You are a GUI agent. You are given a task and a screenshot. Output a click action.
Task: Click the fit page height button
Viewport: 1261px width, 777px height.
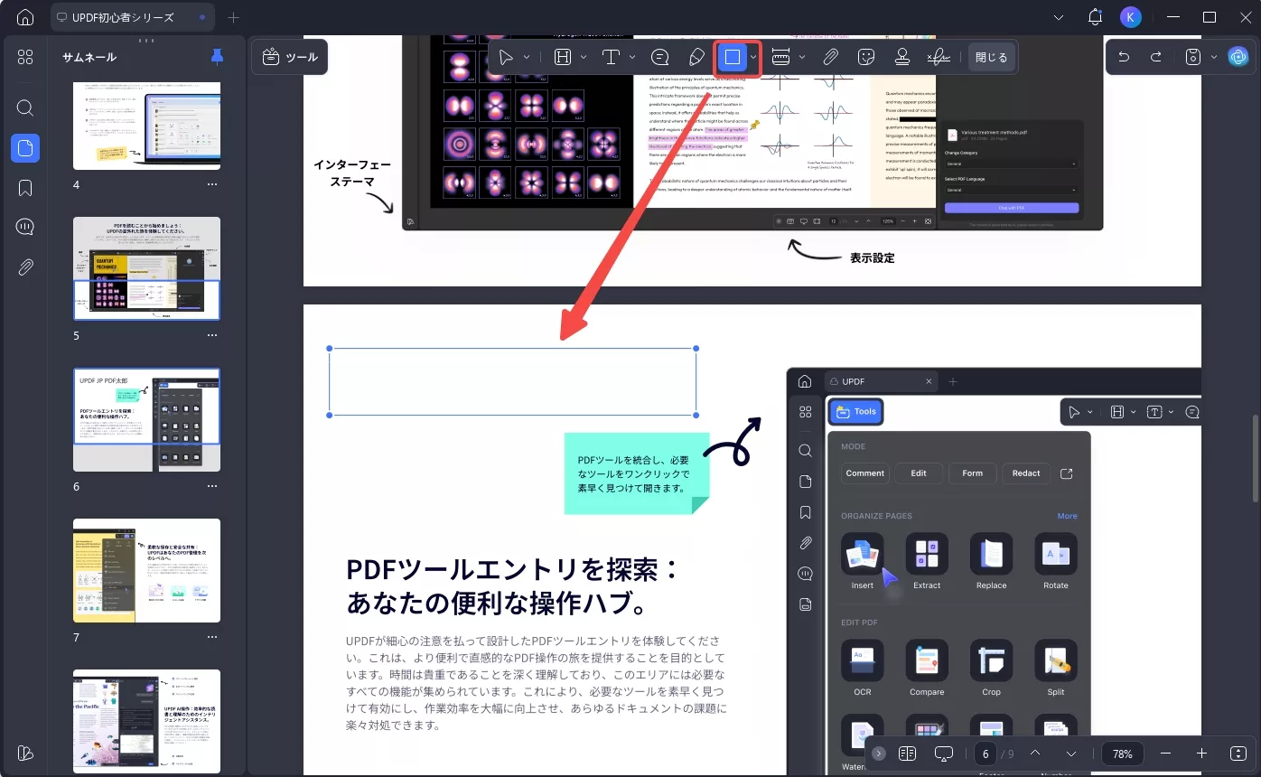point(1238,754)
